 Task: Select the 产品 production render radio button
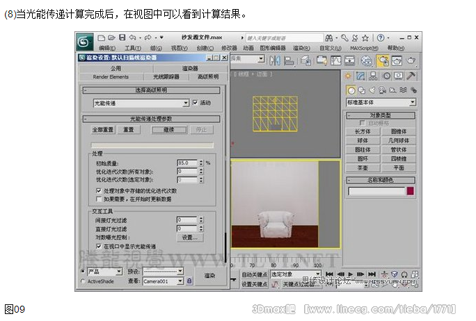coord(83,271)
